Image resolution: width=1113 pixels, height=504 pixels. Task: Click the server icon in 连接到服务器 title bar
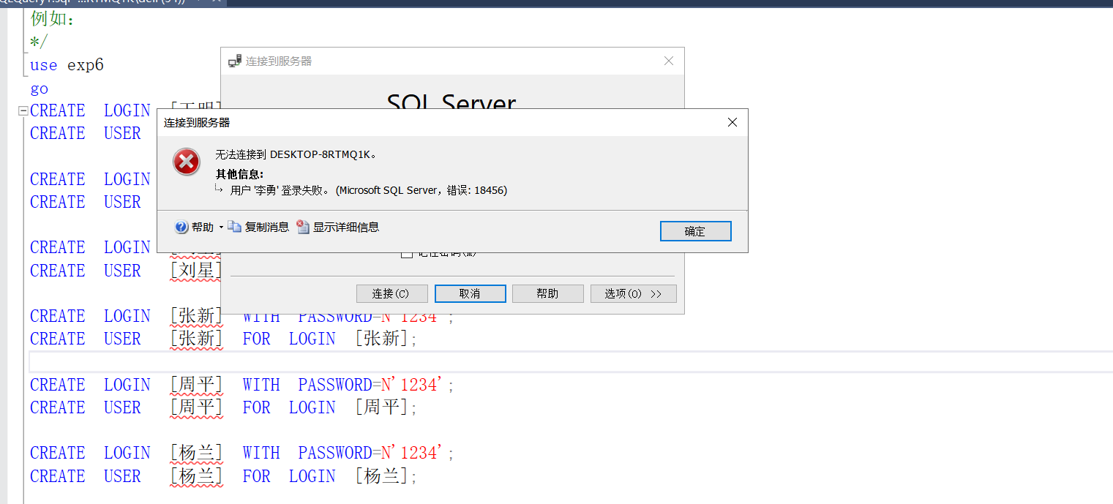[x=233, y=61]
